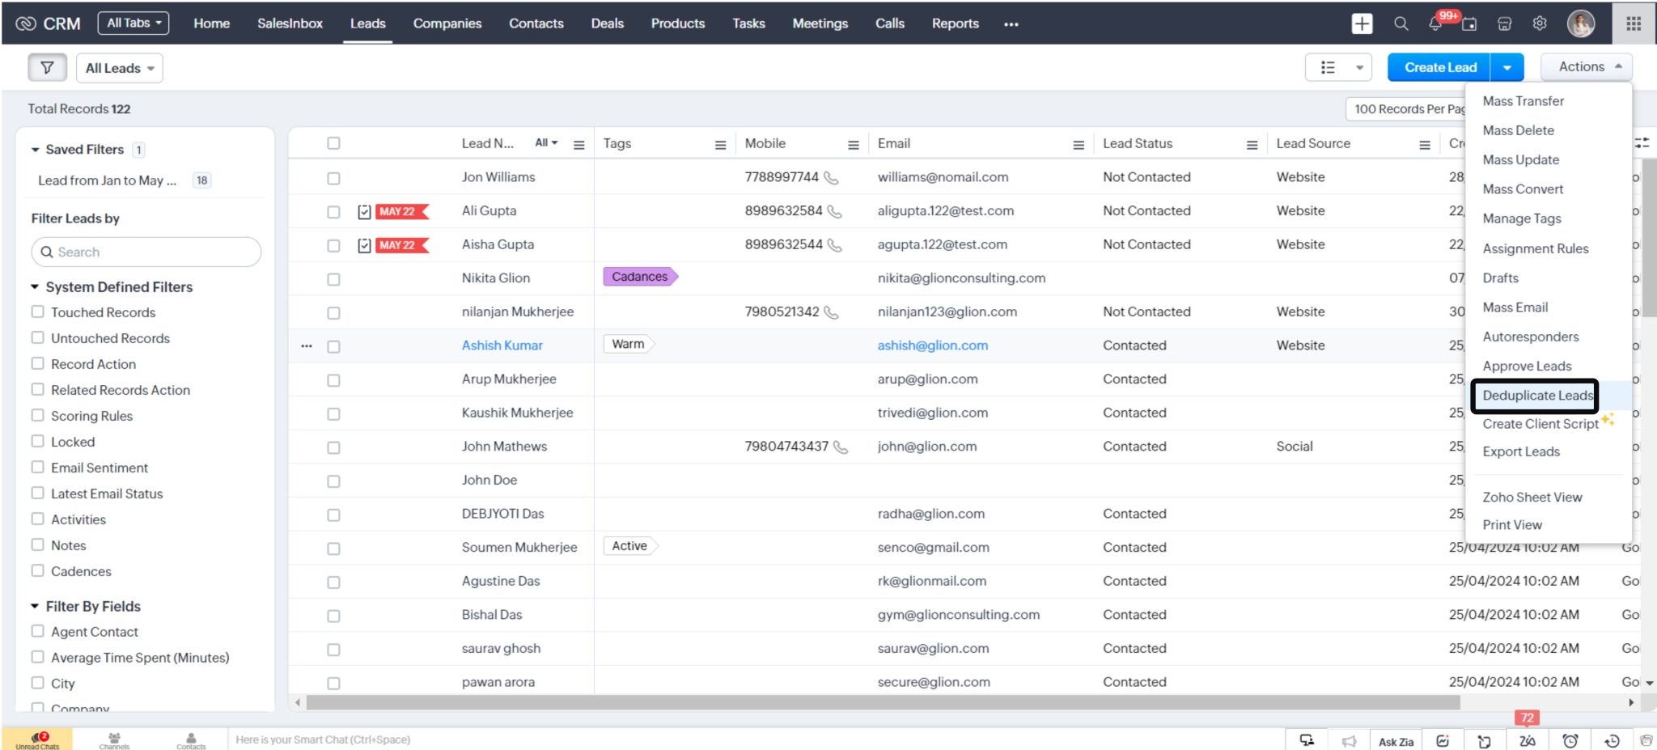Screen dimensions: 1657x750
Task: Open the calendar icon in the top bar
Action: [1469, 23]
